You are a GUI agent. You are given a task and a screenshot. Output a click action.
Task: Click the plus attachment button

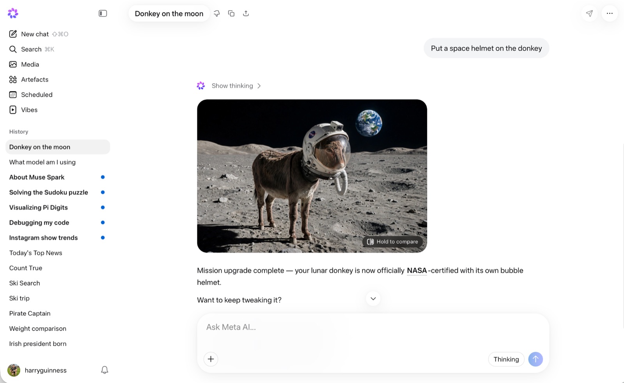(x=211, y=359)
